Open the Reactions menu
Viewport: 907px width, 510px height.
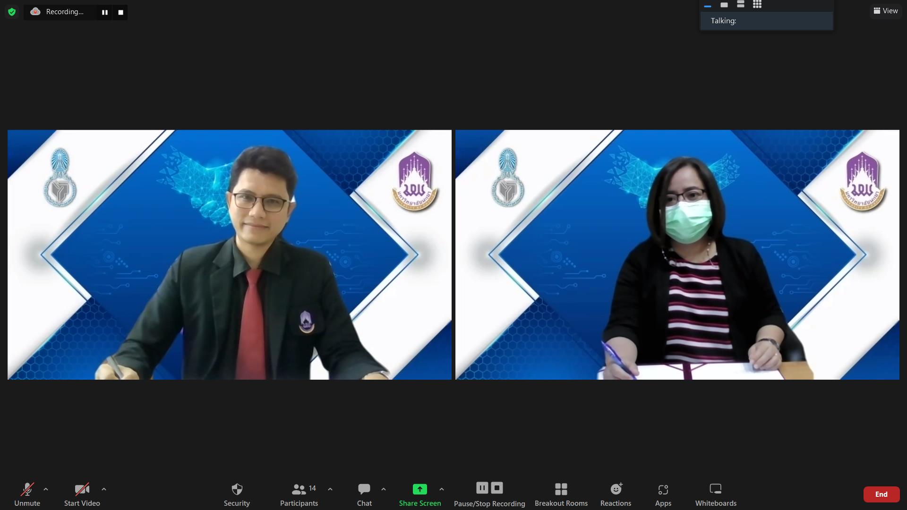[616, 494]
